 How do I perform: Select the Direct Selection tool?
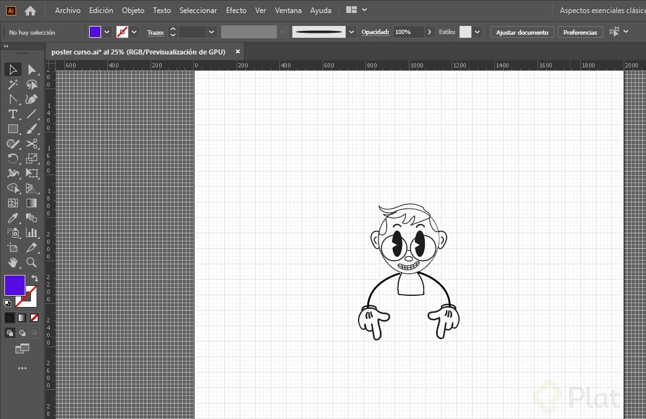click(32, 69)
